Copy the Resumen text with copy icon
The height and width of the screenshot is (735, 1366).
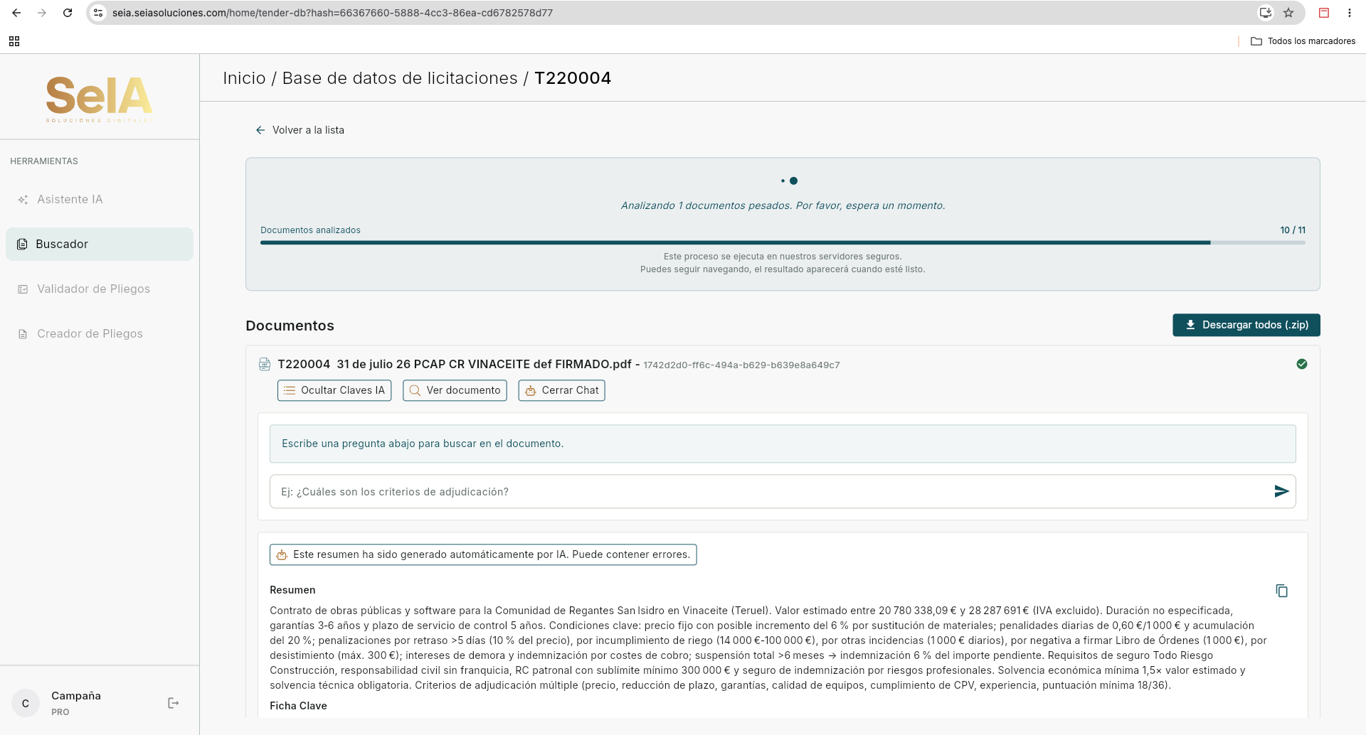[x=1281, y=591]
